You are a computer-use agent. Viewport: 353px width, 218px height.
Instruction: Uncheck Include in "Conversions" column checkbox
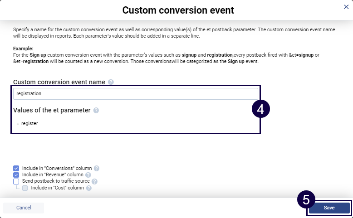click(16, 168)
